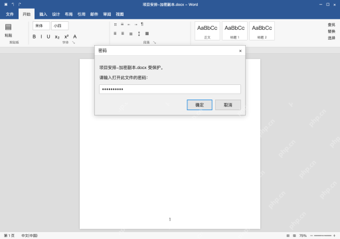340x239 pixels.
Task: Switch to the 视图 (View) tab
Action: [120, 14]
